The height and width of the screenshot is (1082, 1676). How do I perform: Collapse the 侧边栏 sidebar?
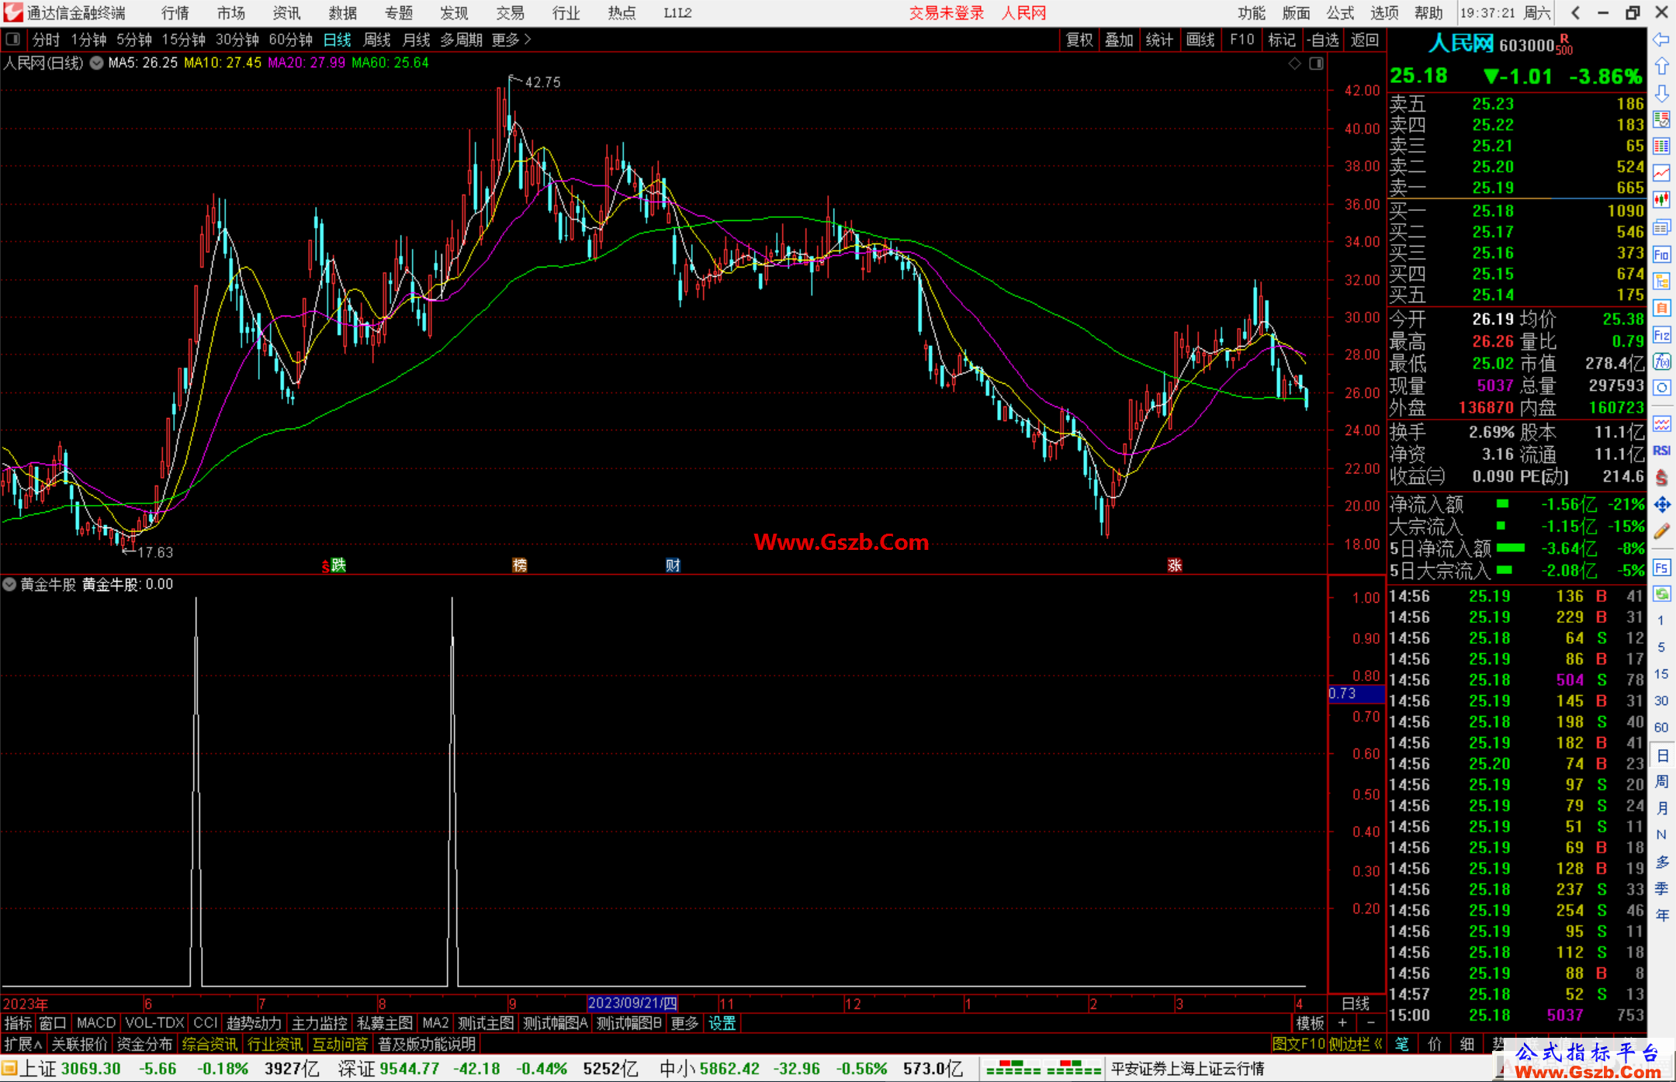click(x=1356, y=1044)
